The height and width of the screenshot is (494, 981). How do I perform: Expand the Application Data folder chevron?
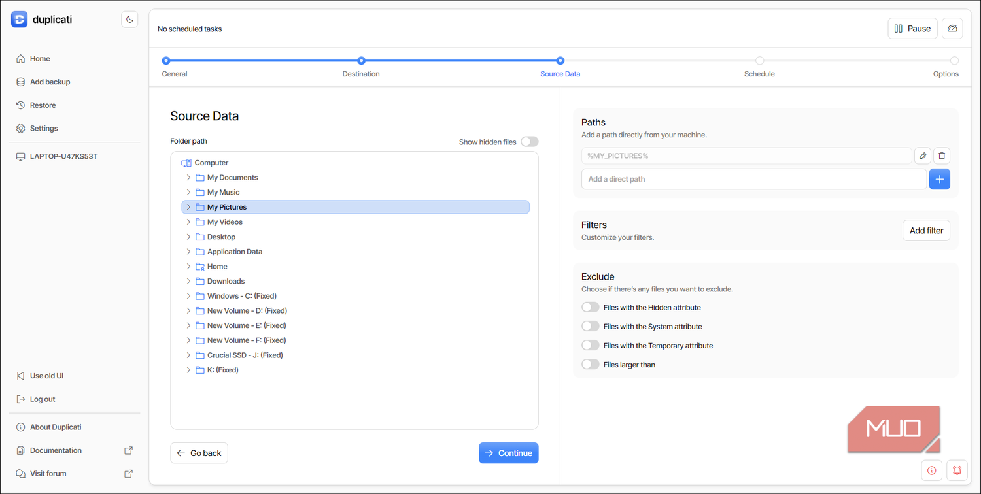point(188,252)
